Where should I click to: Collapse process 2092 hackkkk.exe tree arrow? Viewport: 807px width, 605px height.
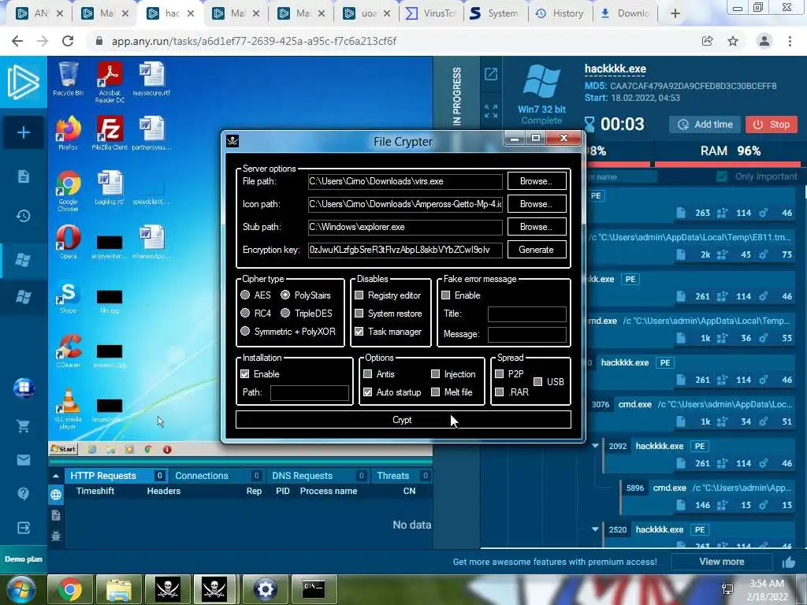(596, 446)
